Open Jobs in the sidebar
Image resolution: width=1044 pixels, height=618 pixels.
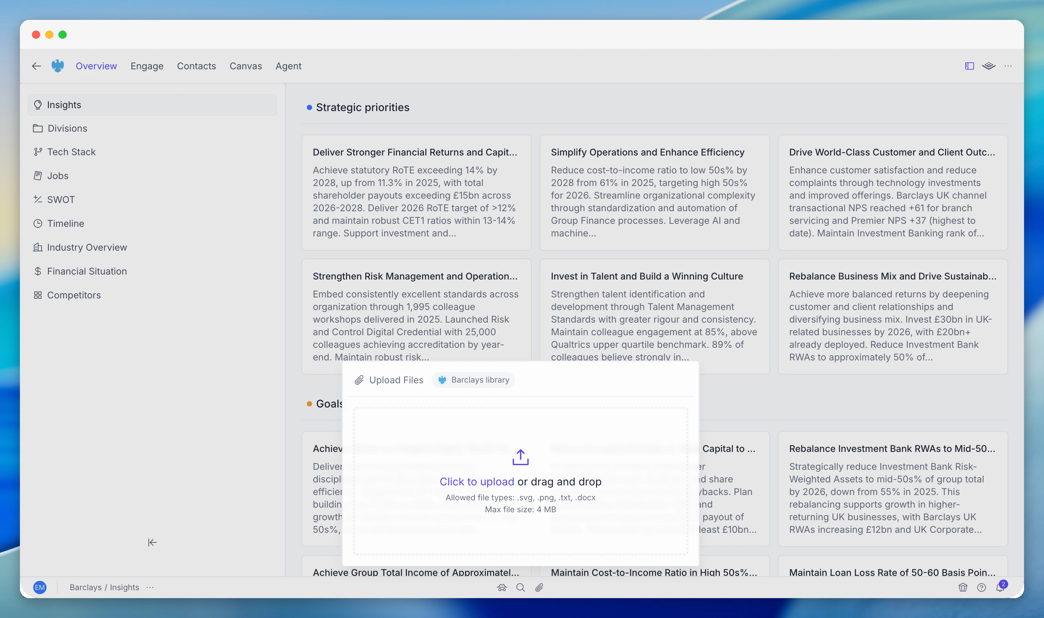(152, 176)
